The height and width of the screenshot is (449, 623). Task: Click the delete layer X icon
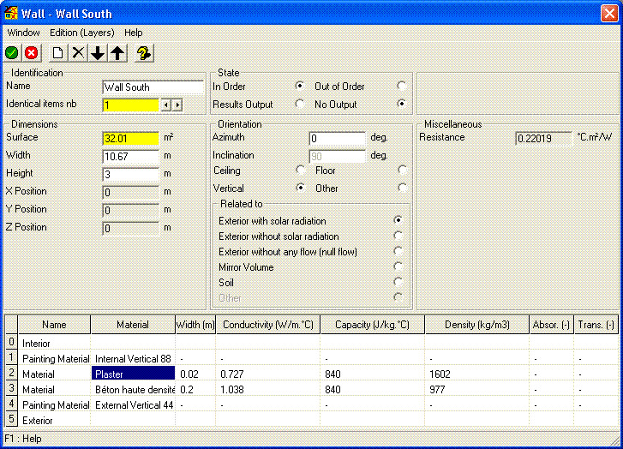[78, 53]
